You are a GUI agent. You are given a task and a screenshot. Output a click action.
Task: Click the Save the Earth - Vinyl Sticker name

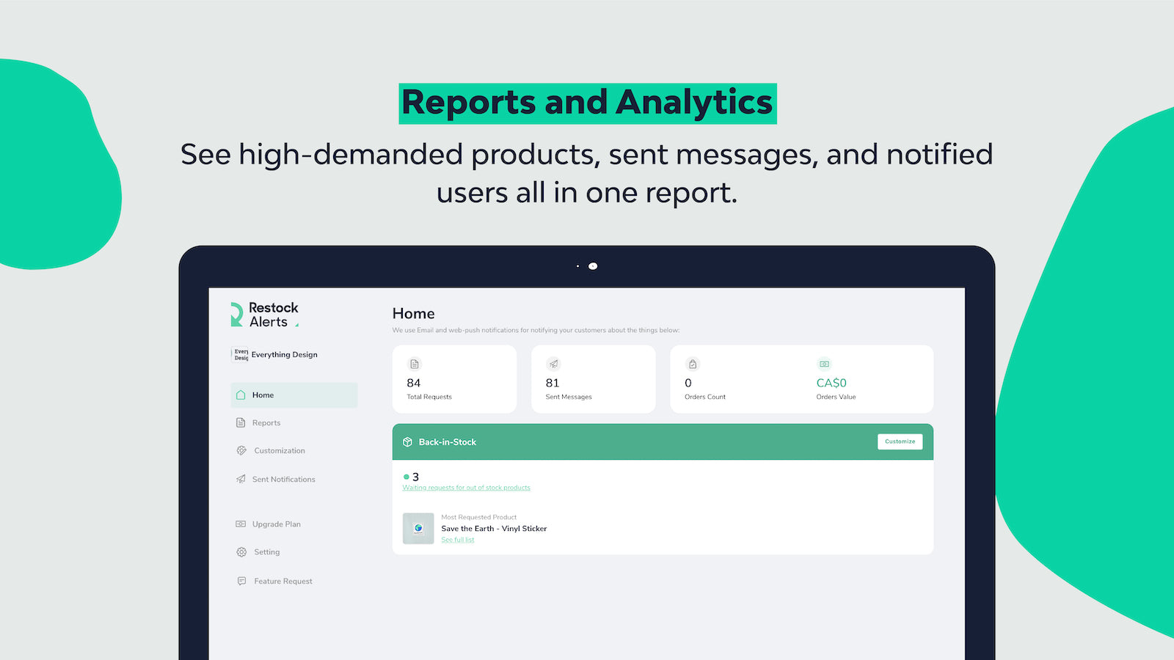(x=494, y=529)
